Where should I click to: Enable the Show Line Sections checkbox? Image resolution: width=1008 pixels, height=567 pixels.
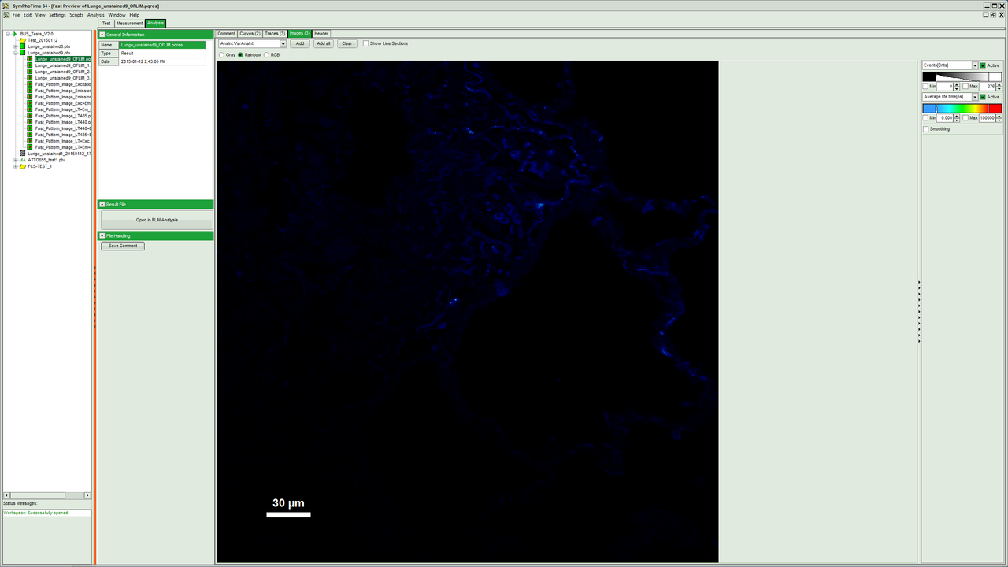tap(365, 43)
